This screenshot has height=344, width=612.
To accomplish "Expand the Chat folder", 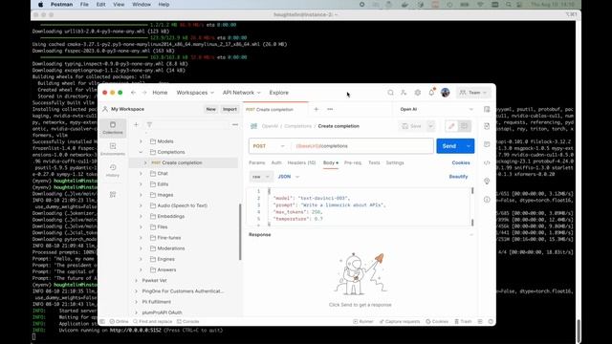I will click(141, 173).
